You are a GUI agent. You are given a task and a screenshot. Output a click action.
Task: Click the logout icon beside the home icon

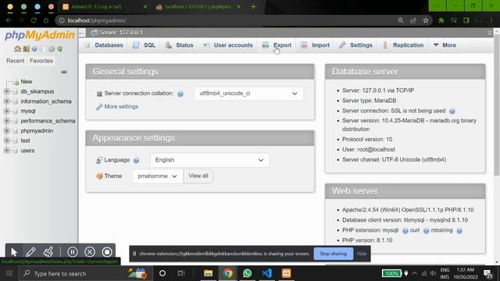[26, 48]
